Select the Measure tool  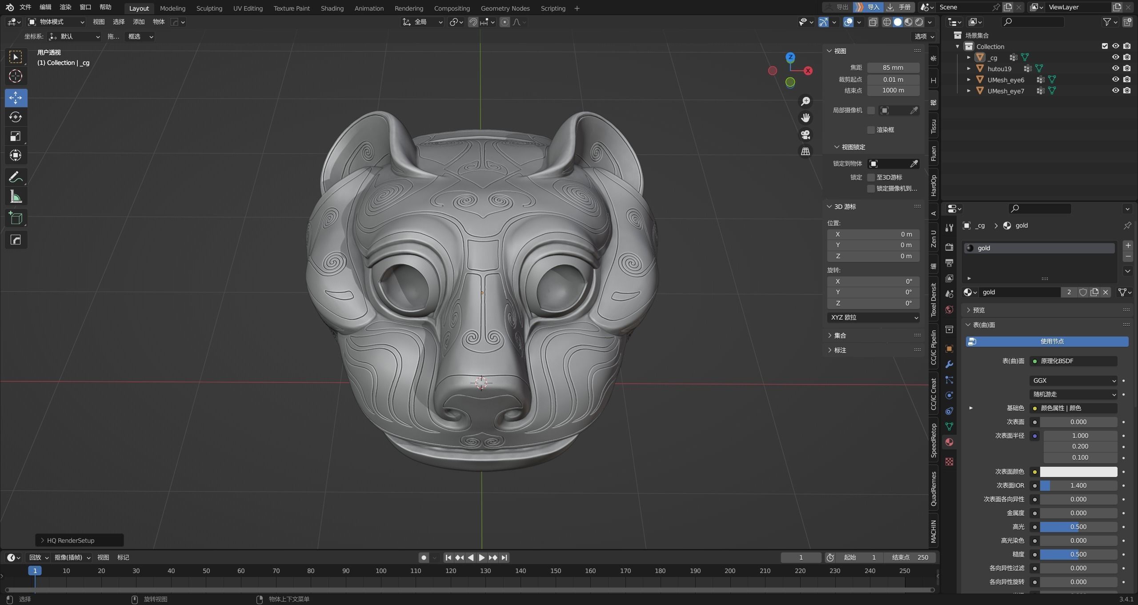(x=16, y=196)
